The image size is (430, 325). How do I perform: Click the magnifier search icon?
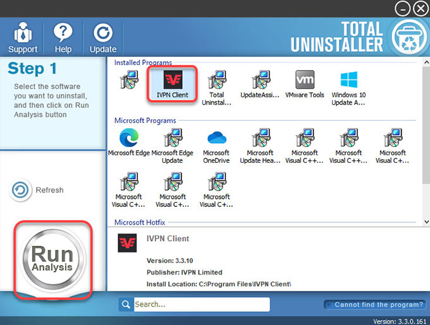pos(126,304)
